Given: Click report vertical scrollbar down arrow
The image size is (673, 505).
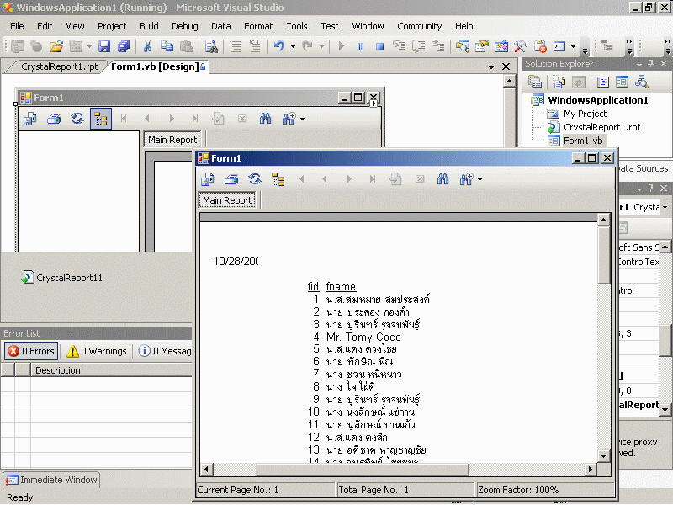Looking at the screenshot, I should click(x=603, y=455).
